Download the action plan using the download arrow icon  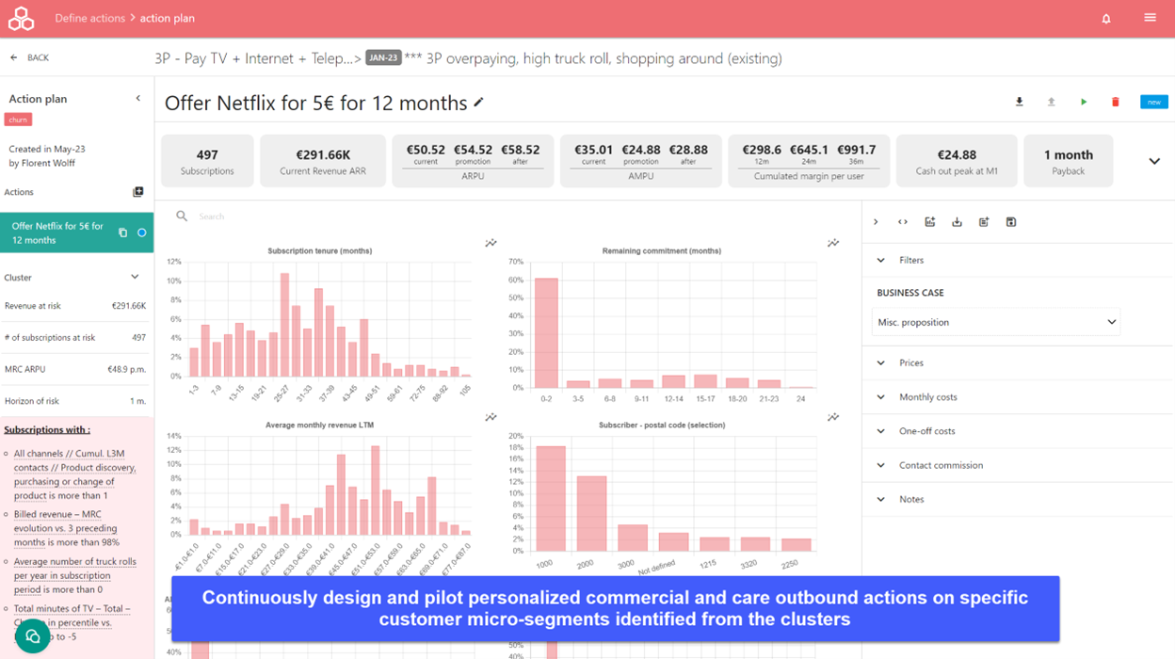pos(1019,101)
